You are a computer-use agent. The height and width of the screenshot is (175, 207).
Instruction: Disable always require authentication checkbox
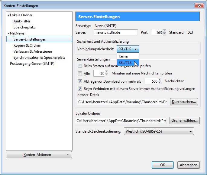coord(80,89)
